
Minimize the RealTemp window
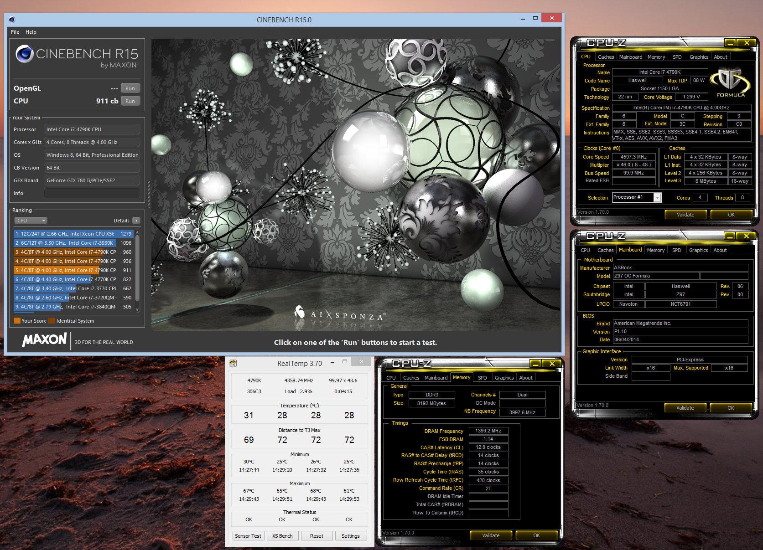click(332, 362)
